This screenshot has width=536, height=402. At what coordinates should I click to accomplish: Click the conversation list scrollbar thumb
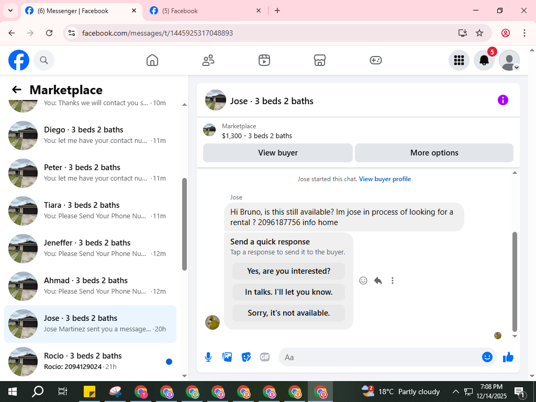[184, 224]
